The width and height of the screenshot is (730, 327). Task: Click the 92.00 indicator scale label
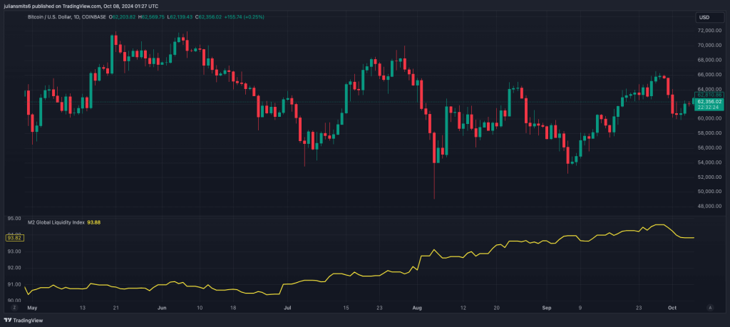[15, 268]
